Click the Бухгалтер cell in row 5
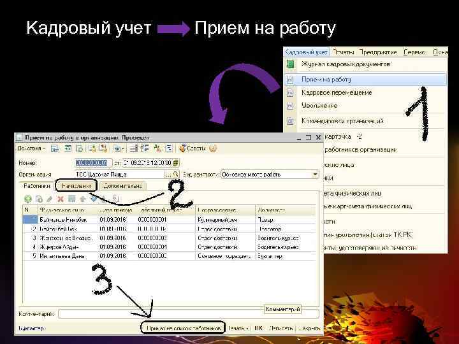This screenshot has width=459, height=344. pyautogui.click(x=286, y=256)
